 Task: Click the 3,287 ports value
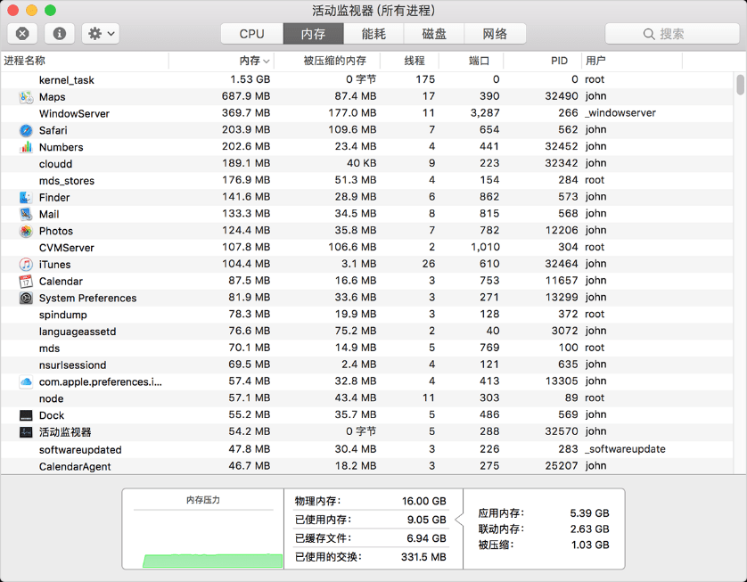pos(485,113)
